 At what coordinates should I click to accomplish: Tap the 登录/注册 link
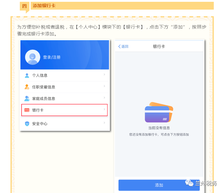(52, 57)
